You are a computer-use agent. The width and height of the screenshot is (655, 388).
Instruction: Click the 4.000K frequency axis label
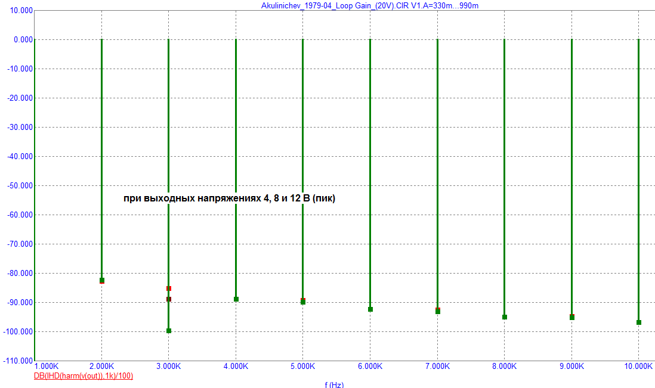point(236,367)
